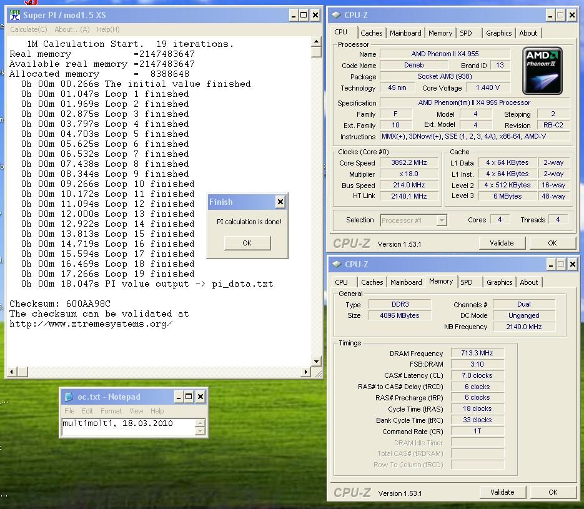Click the Size value 4096 MBytes
Viewport: 584px width, 509px height.
[x=400, y=315]
